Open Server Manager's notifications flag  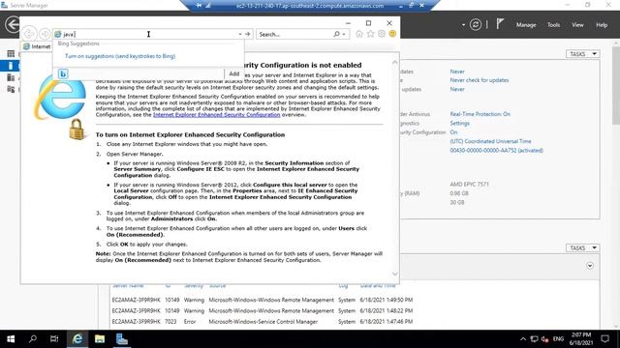(x=500, y=24)
